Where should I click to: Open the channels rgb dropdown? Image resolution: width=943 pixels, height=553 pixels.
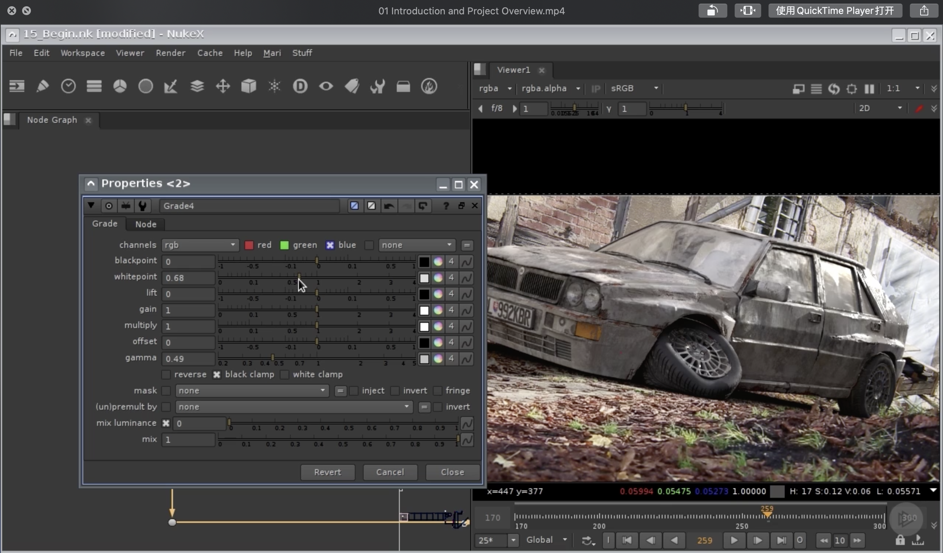[200, 245]
